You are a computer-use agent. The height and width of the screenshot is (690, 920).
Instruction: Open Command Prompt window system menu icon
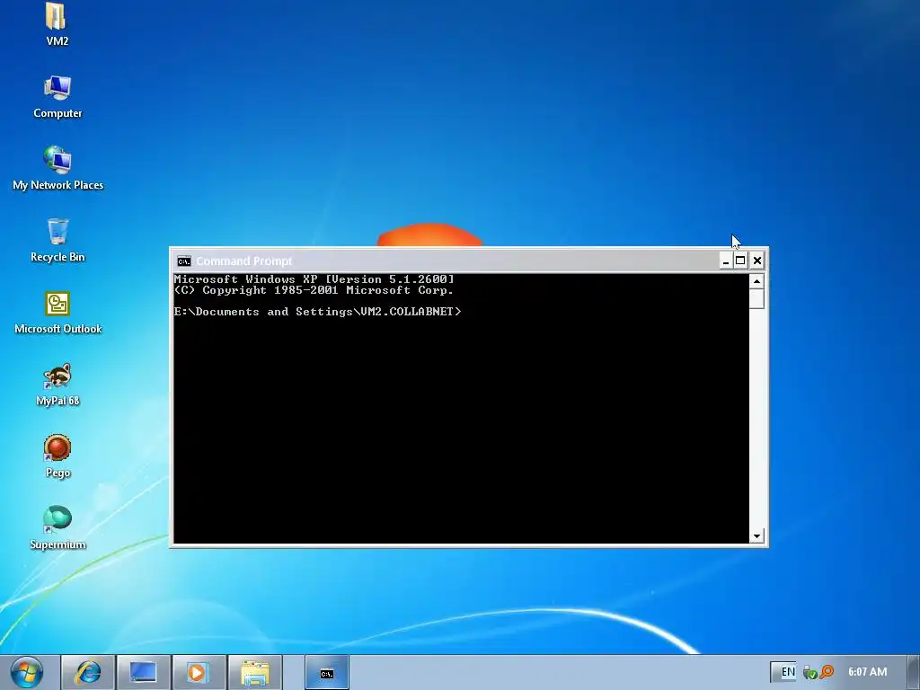(184, 261)
